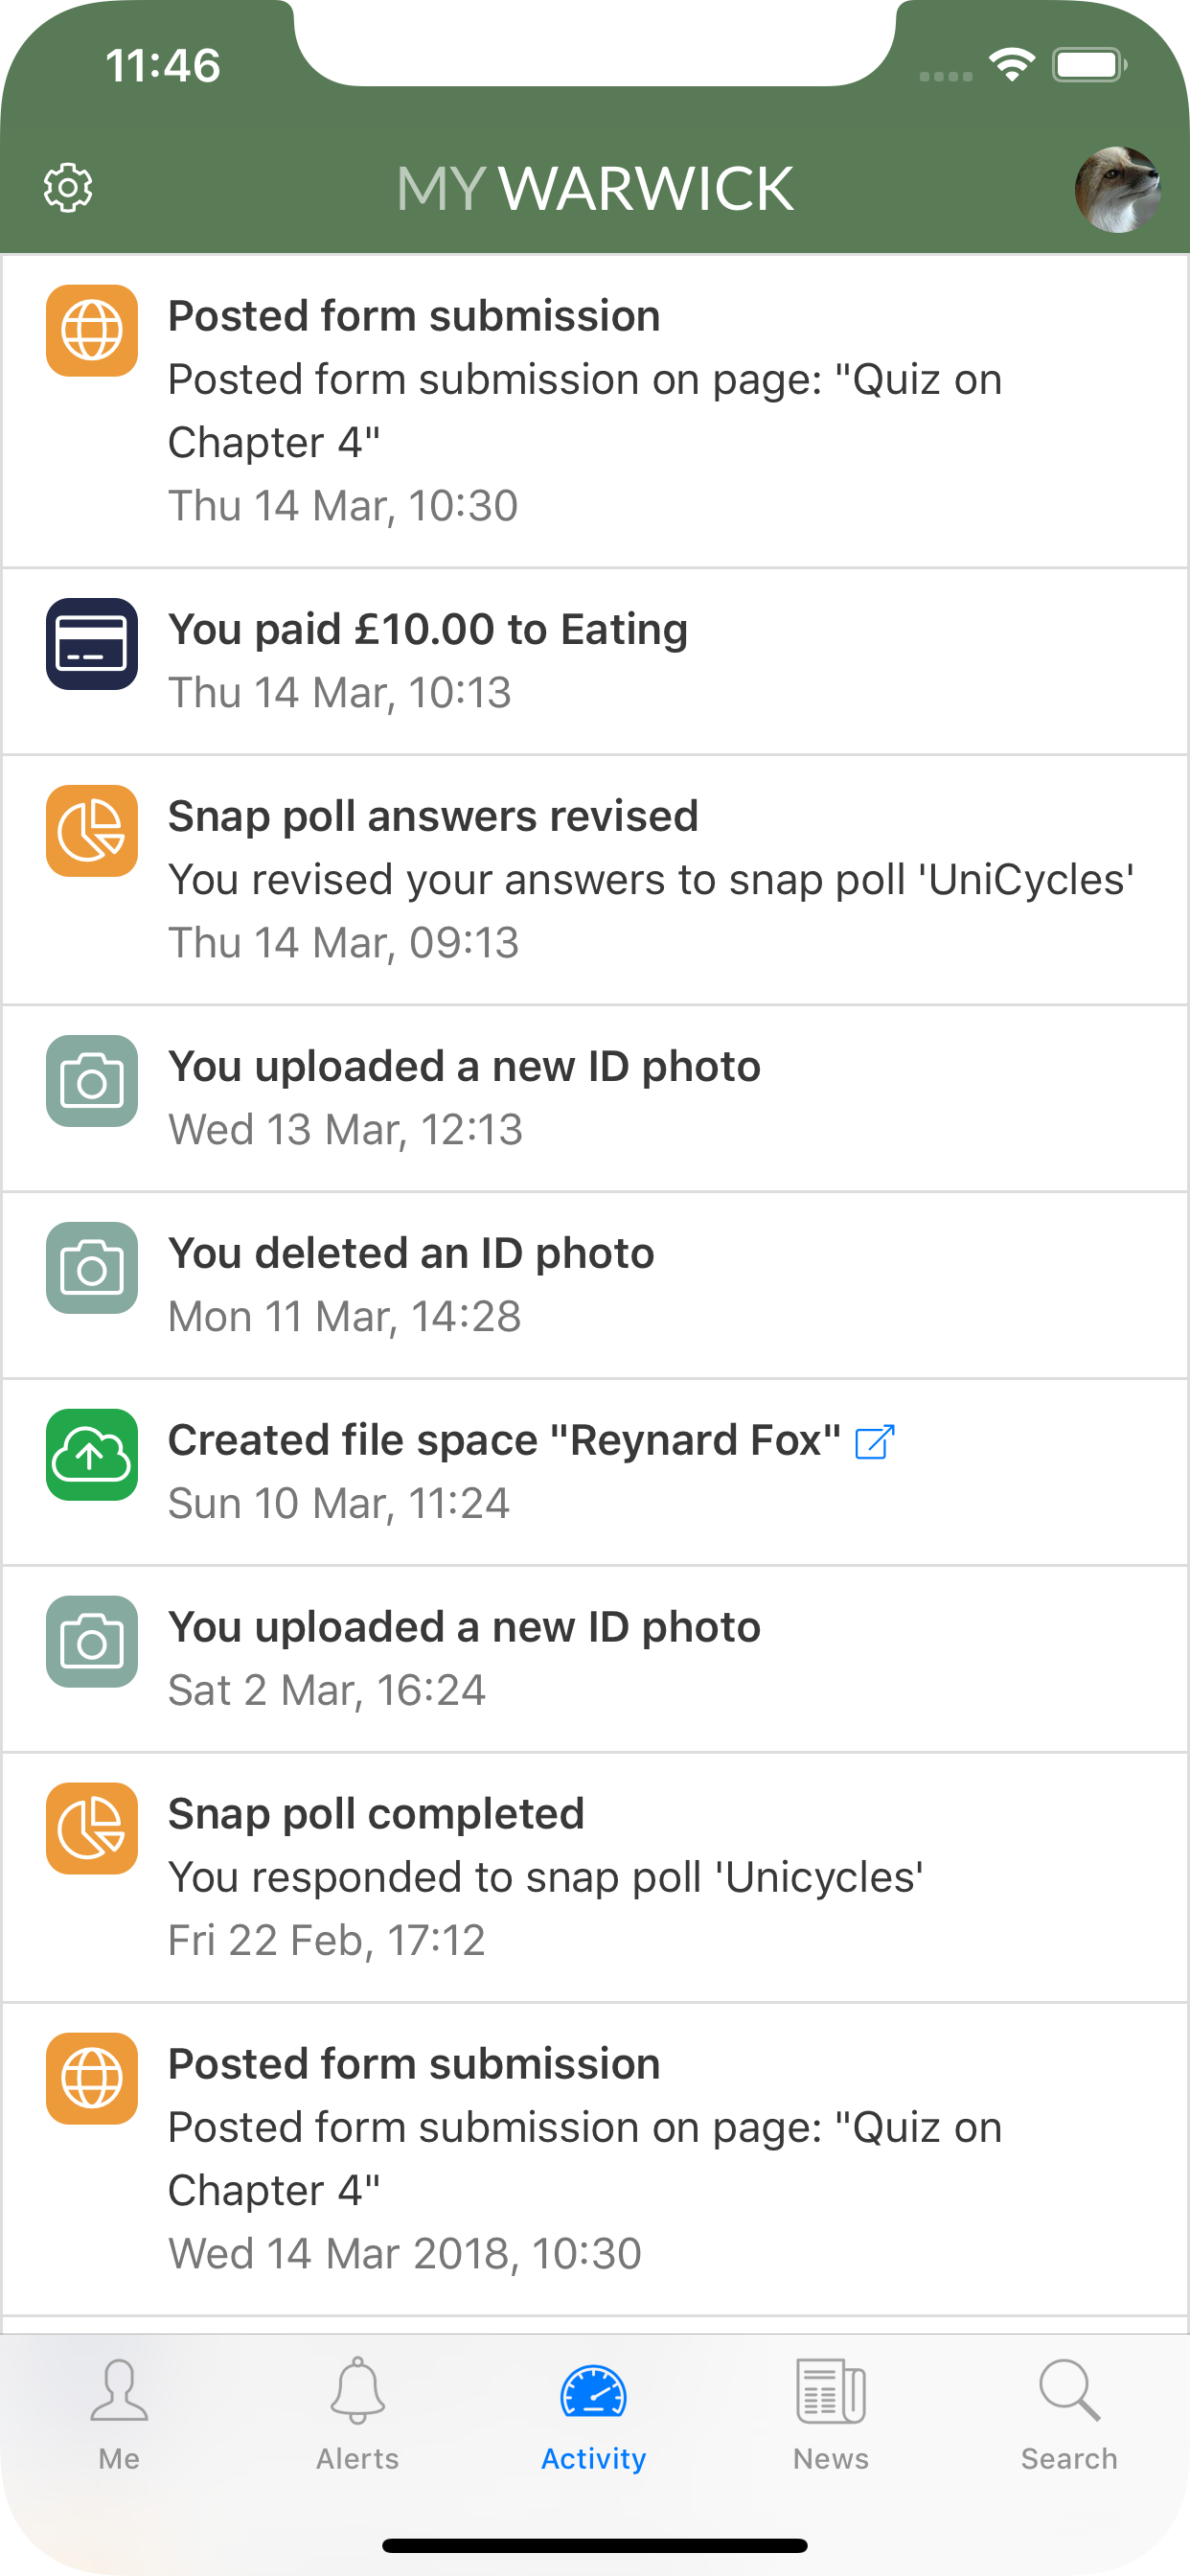The width and height of the screenshot is (1190, 2576).
Task: Open settings via the gear icon
Action: click(68, 188)
